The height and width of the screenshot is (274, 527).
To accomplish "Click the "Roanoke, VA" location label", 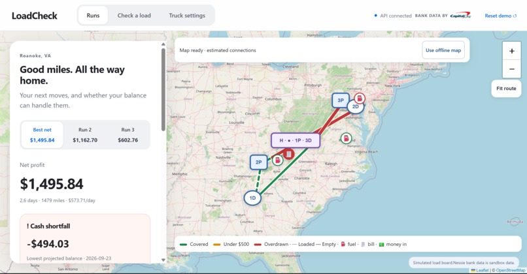I will pos(35,55).
